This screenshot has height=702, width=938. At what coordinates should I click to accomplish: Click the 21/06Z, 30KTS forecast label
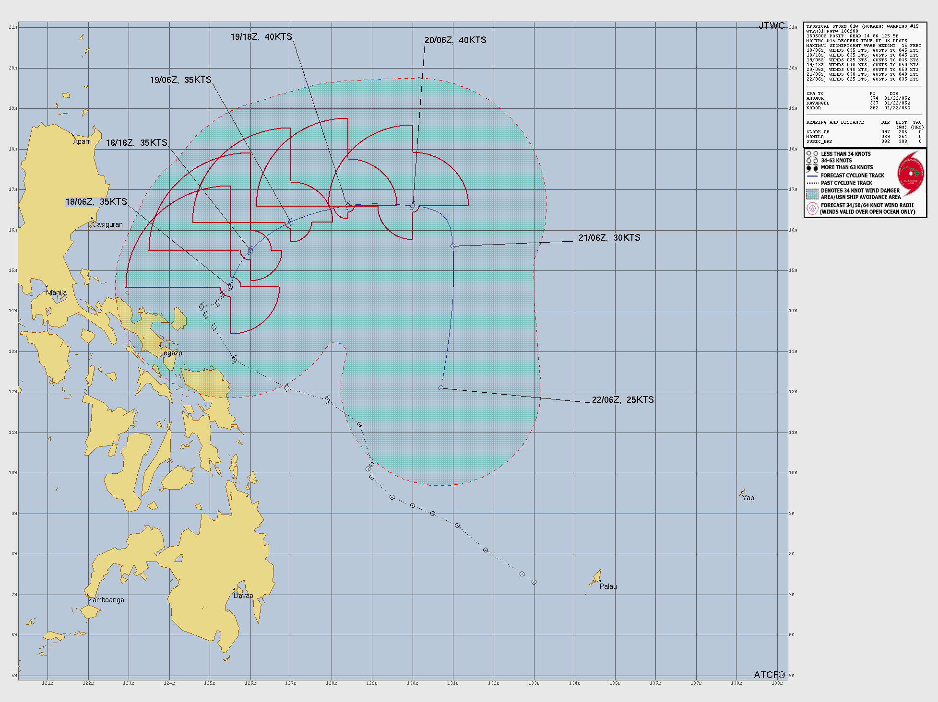pos(609,238)
